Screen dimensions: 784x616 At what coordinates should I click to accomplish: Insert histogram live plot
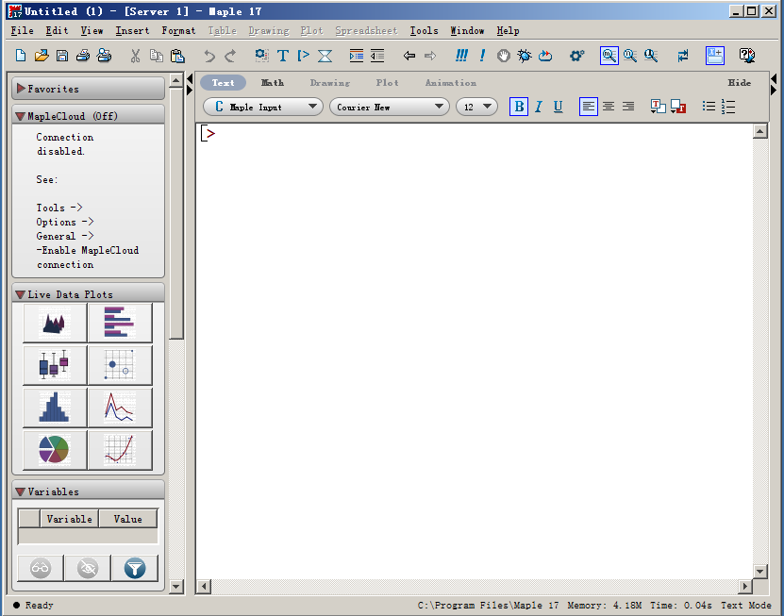pyautogui.click(x=55, y=407)
